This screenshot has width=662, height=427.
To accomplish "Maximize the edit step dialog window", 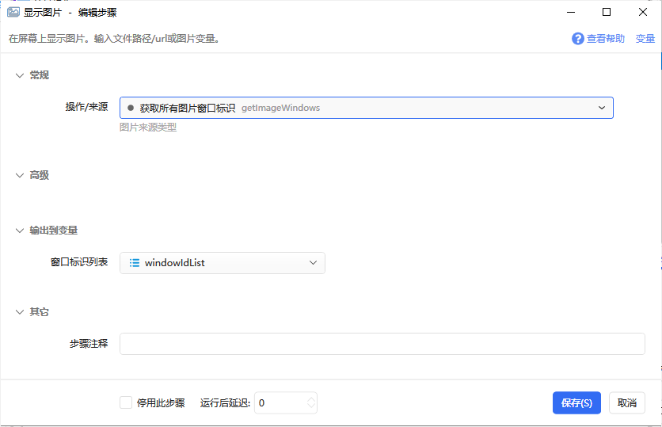I will [607, 12].
